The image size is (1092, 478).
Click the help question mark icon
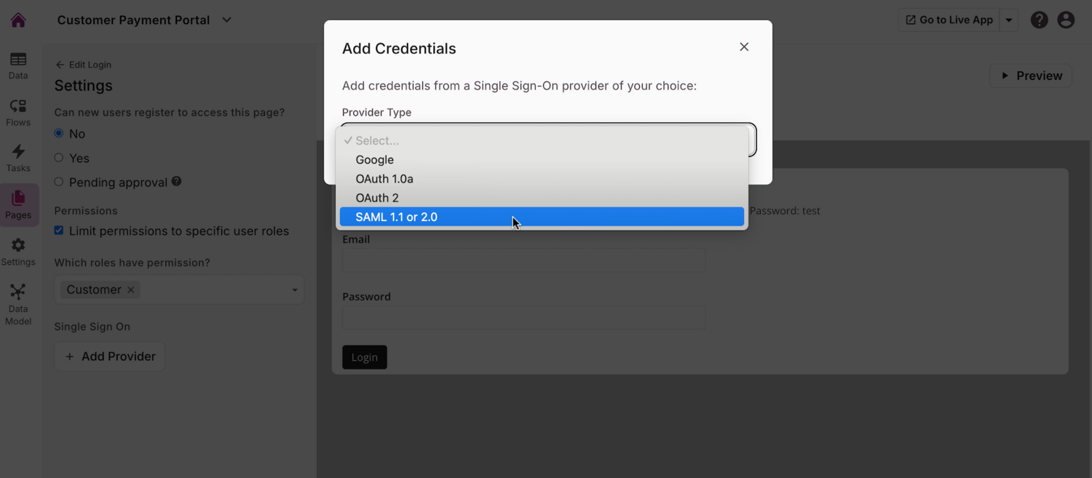pos(1039,20)
